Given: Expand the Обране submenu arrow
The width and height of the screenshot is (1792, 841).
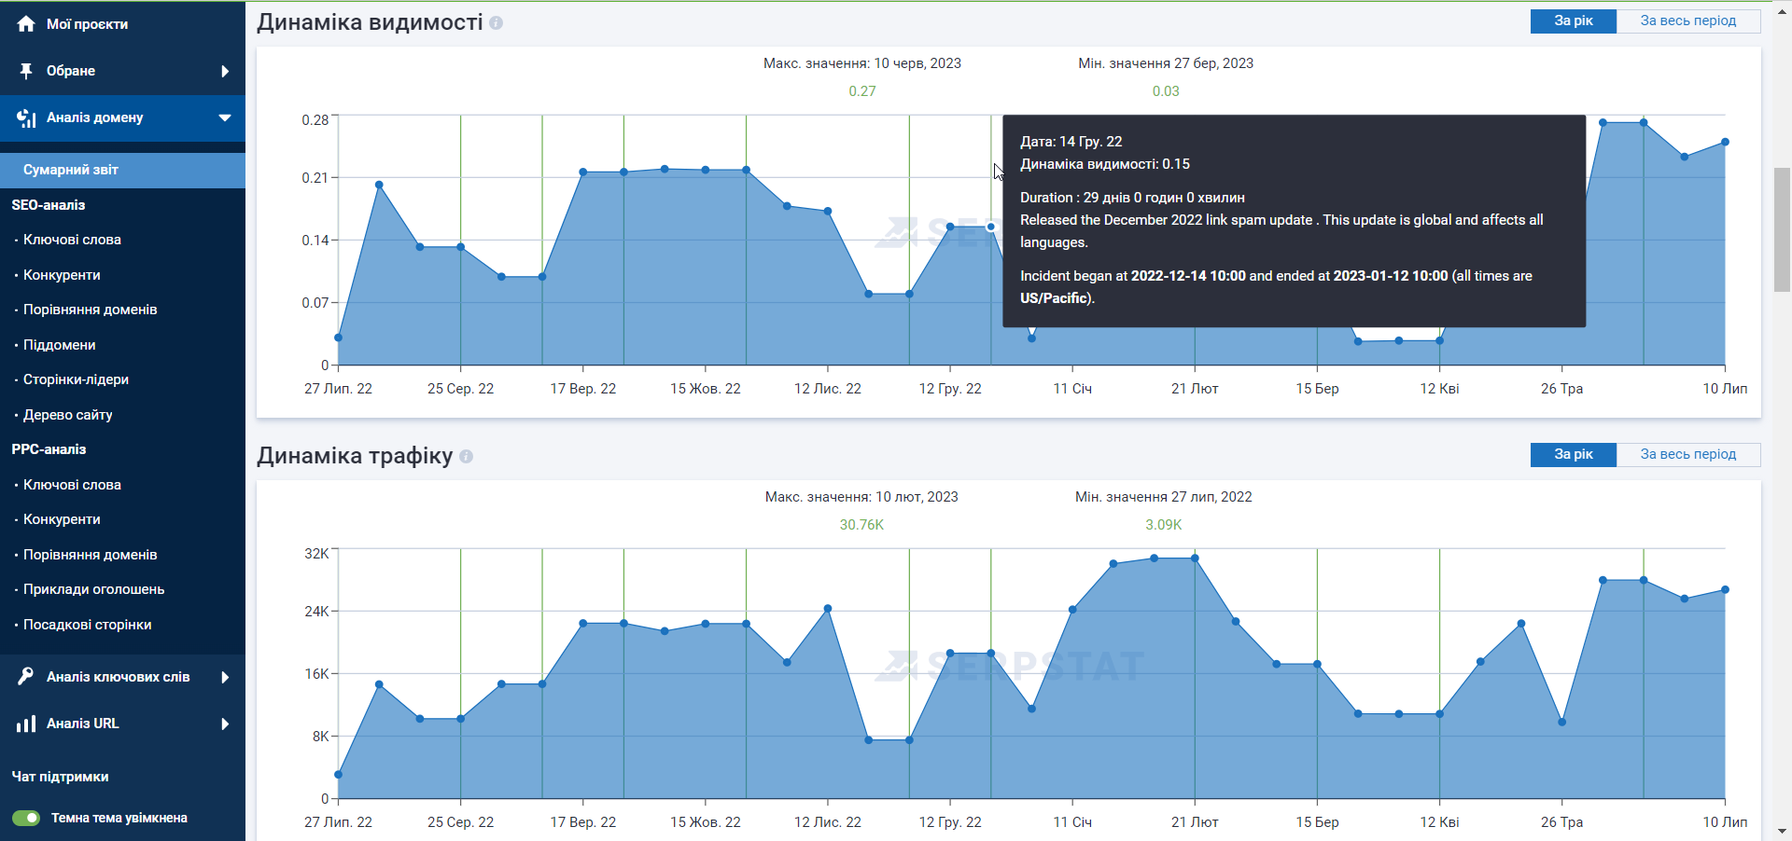Looking at the screenshot, I should [225, 71].
